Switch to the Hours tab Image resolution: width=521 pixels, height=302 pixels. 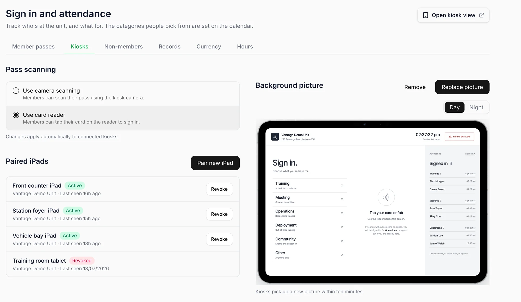click(x=245, y=47)
